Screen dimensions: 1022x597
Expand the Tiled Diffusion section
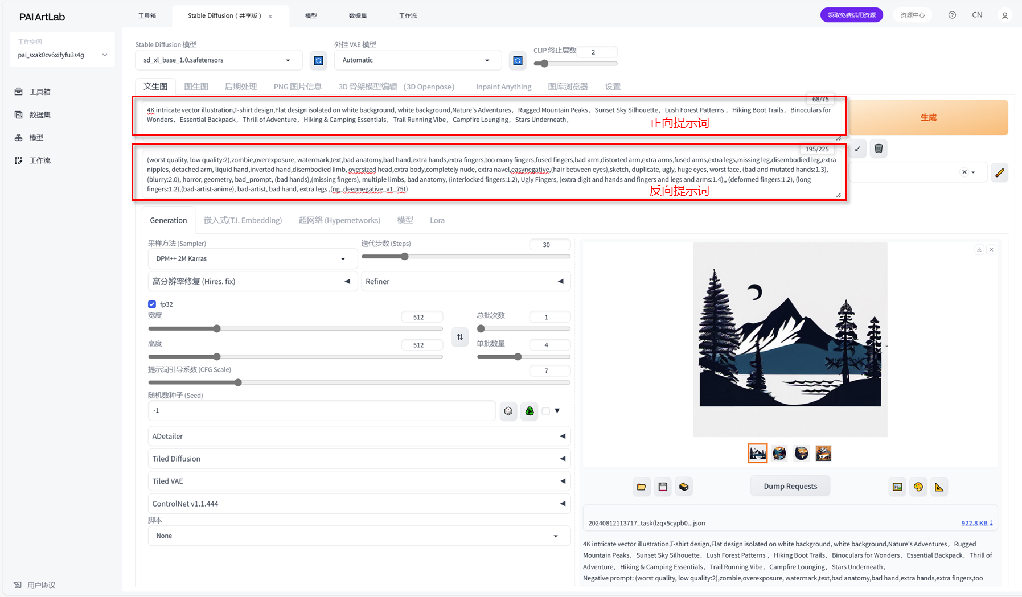point(359,459)
